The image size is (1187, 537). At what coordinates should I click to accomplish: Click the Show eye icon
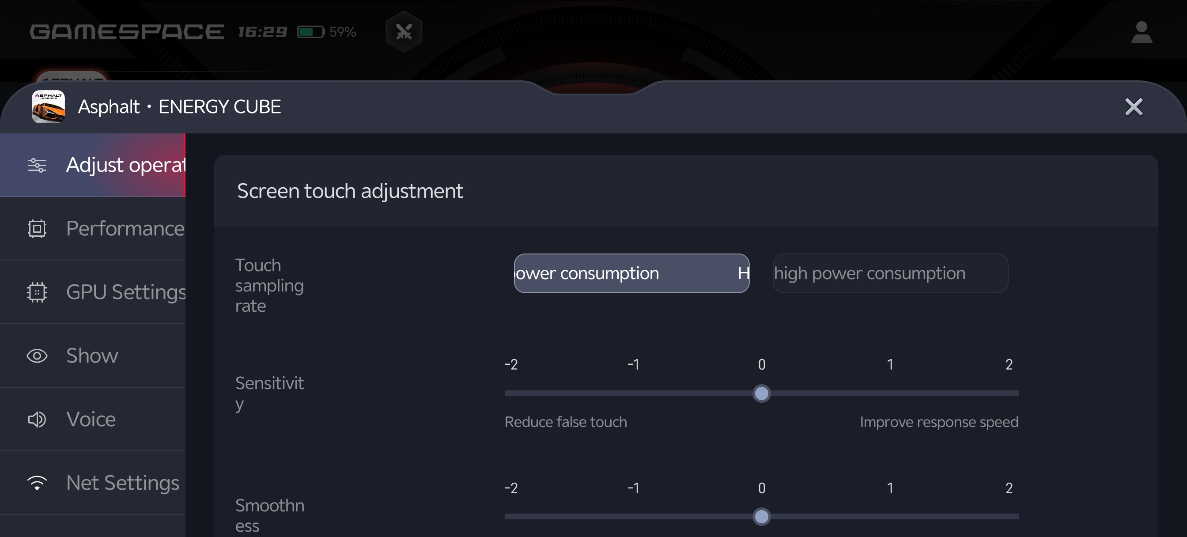point(37,356)
